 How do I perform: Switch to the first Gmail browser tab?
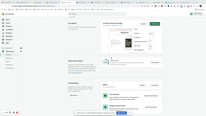point(8,2)
